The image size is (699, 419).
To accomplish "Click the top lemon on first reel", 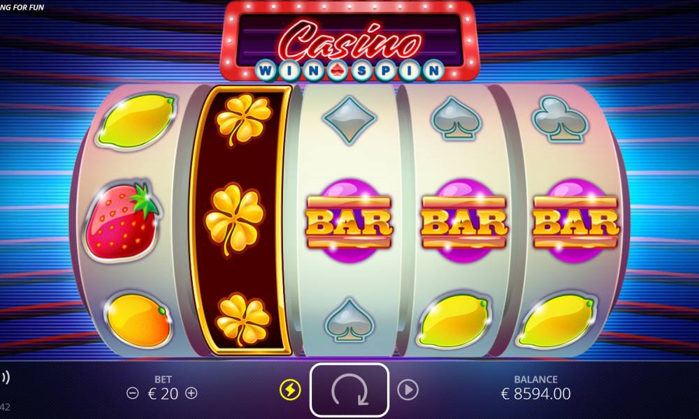I will point(136,121).
